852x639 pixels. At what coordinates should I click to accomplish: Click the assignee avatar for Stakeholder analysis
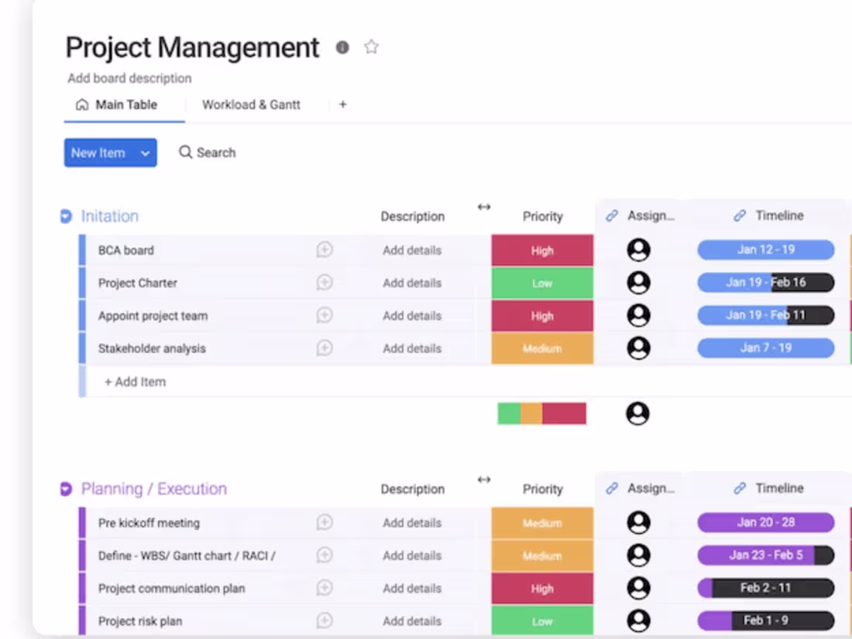[x=637, y=348]
